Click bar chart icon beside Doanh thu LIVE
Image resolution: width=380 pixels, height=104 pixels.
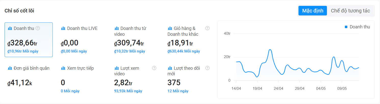coord(63,28)
